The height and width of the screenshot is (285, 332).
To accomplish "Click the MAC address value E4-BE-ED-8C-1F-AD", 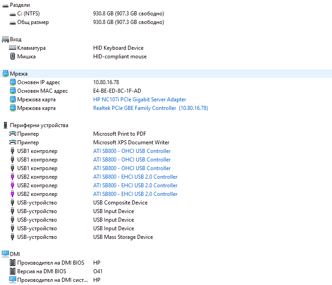I will point(117,91).
